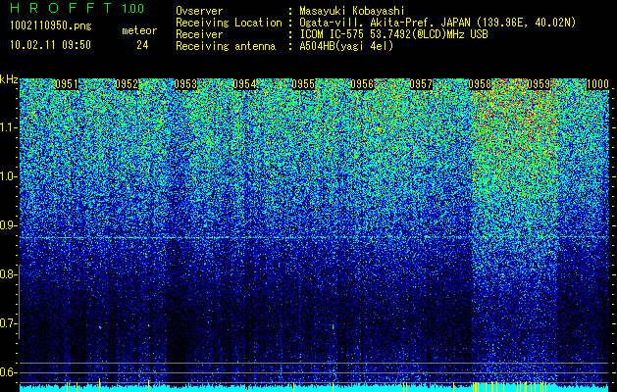This screenshot has width=617, height=392.
Task: Click the 1.1 frequency axis label
Action: click(x=7, y=127)
